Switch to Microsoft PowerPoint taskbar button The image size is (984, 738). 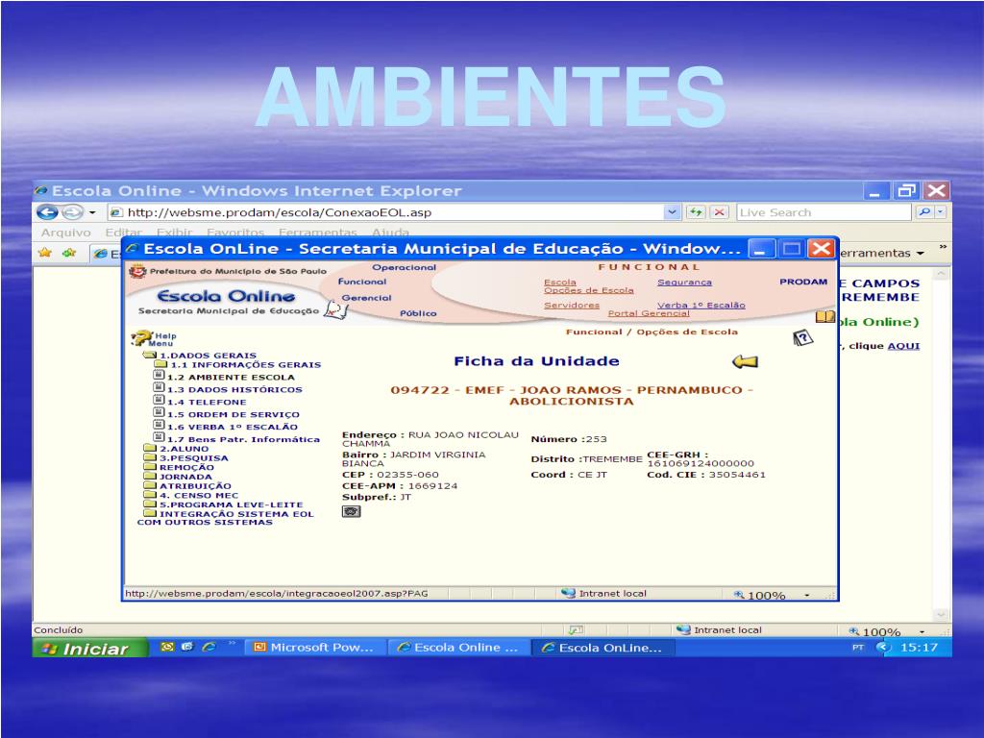click(x=314, y=647)
